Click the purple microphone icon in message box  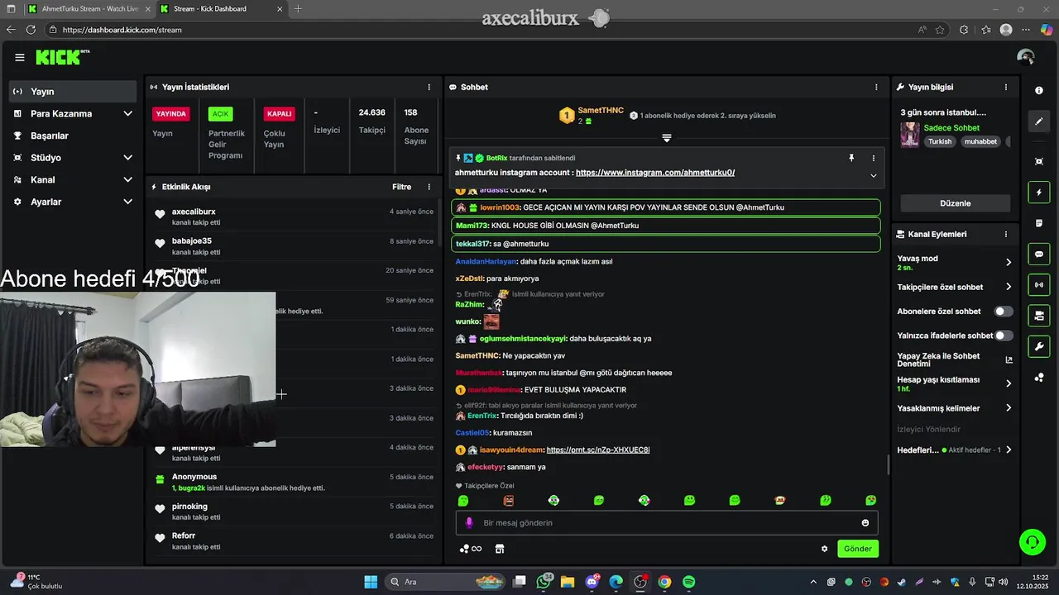pyautogui.click(x=469, y=522)
